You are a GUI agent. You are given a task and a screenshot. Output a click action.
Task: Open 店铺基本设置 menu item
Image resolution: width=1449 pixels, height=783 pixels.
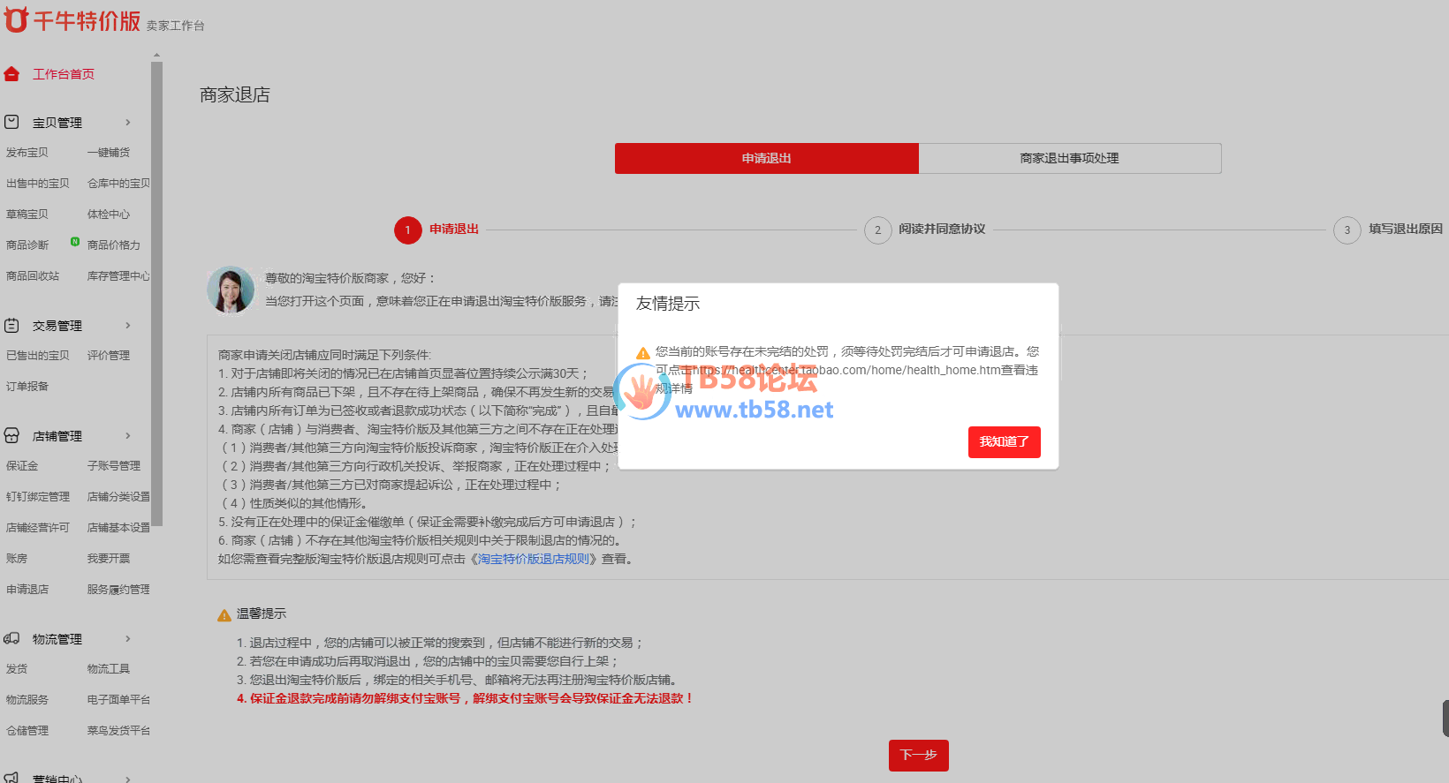tap(118, 528)
